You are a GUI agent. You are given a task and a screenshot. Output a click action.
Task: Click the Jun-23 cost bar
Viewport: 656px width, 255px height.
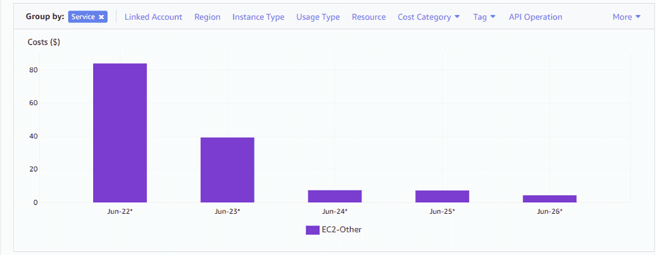pyautogui.click(x=227, y=170)
